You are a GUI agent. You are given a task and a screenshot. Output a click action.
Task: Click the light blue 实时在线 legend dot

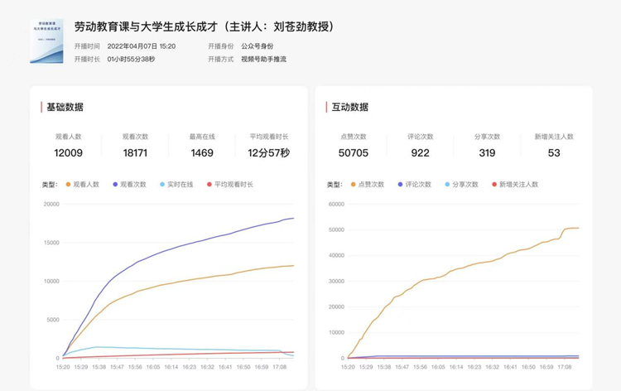[161, 184]
